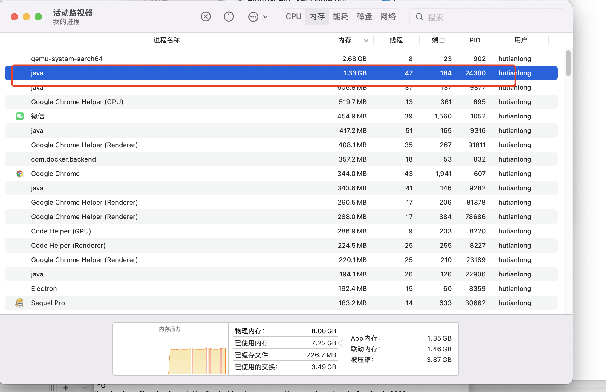This screenshot has width=606, height=392.
Task: Click the vertical scrollbar thumb
Action: click(x=568, y=63)
